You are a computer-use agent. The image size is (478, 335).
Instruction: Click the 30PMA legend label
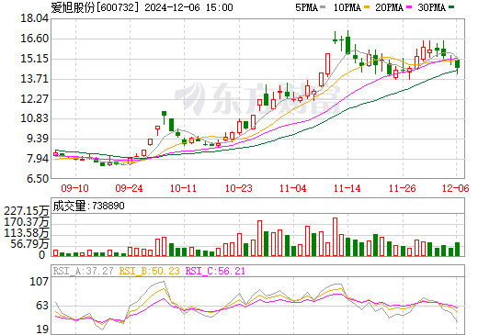pyautogui.click(x=431, y=7)
